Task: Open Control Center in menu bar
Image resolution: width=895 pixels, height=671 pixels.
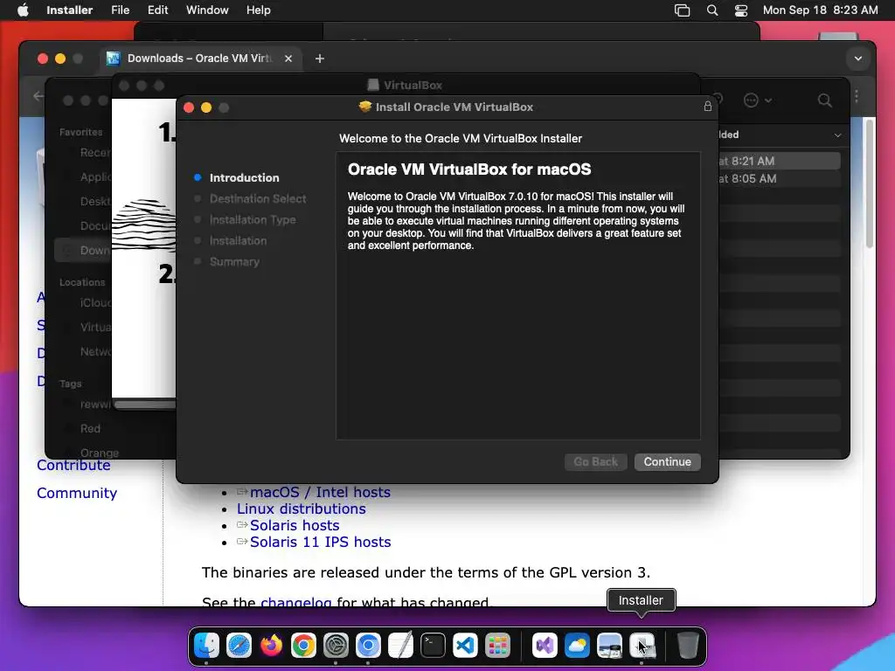Action: (x=741, y=10)
